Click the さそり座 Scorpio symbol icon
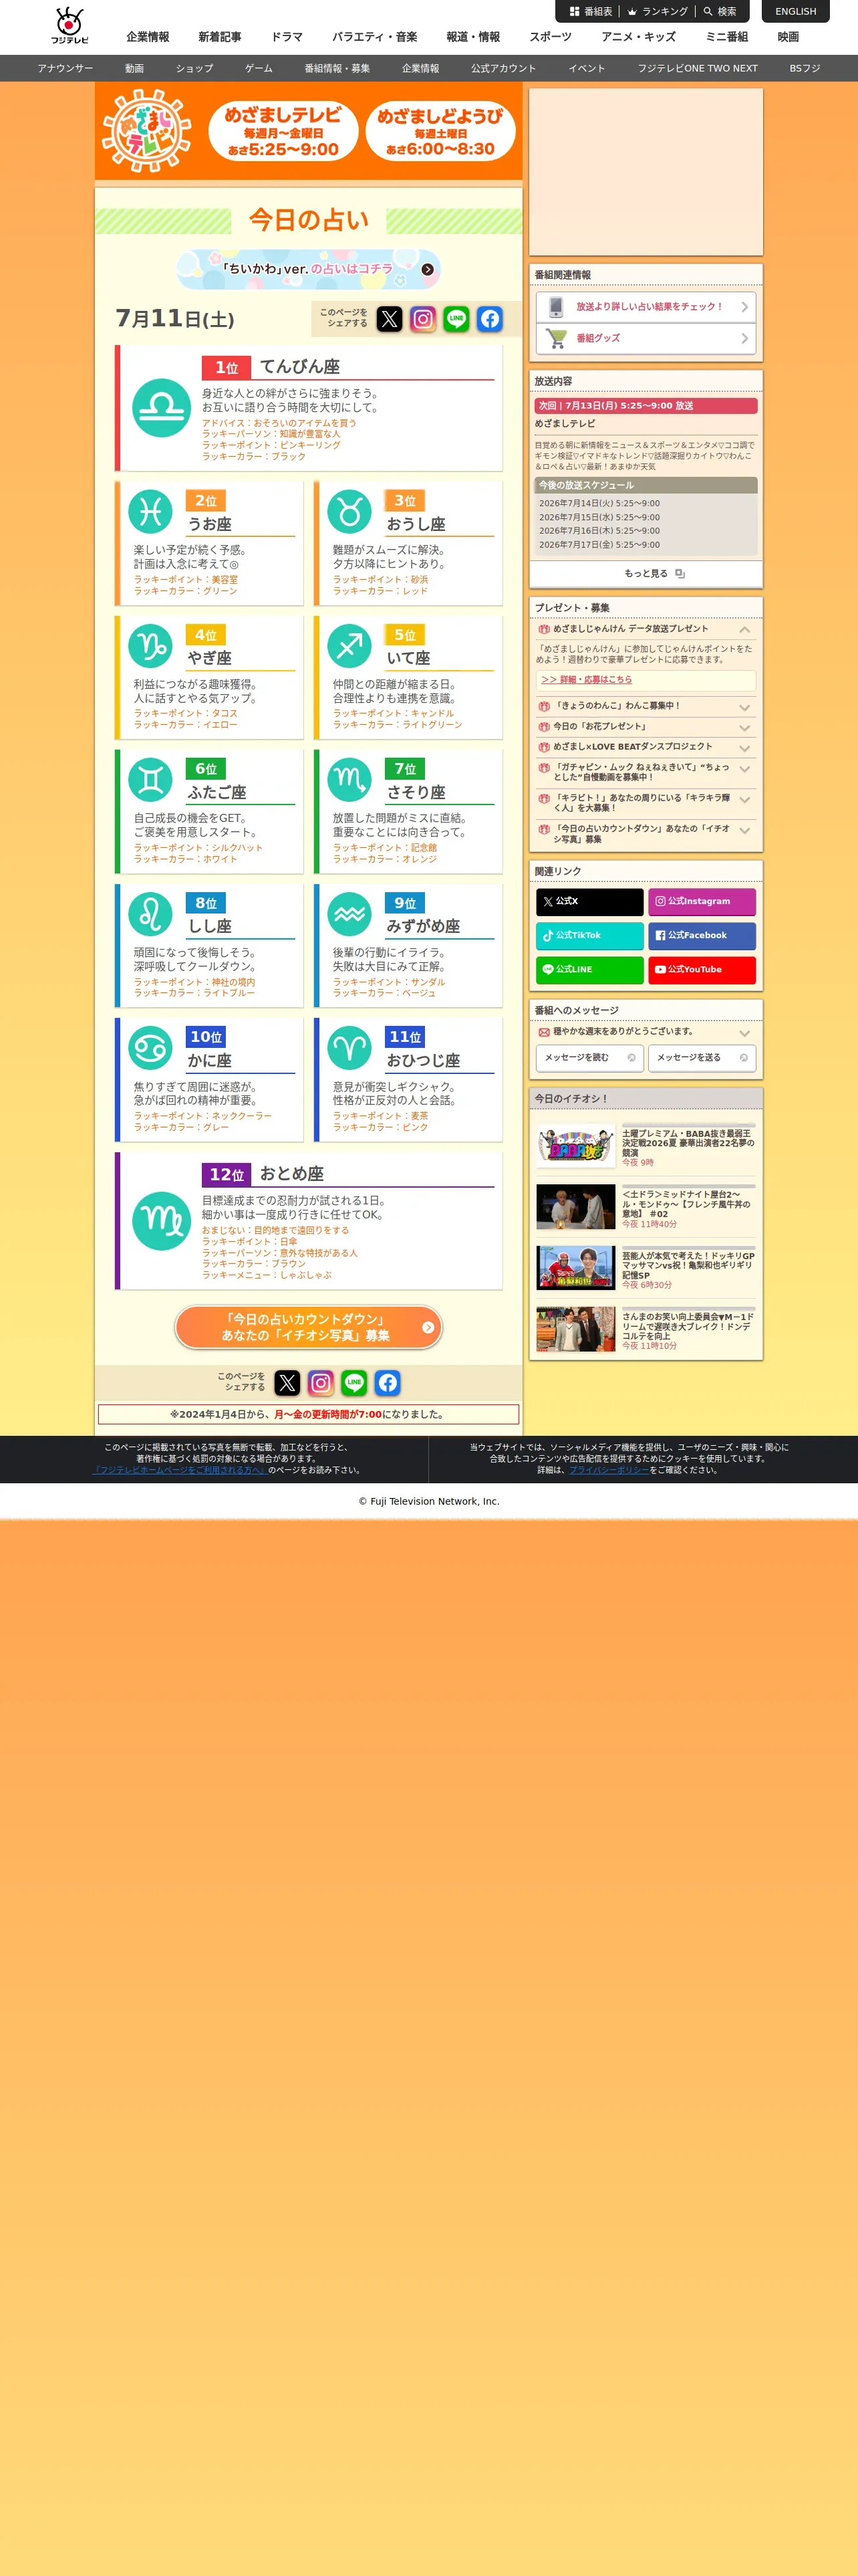The height and width of the screenshot is (2576, 858). [349, 780]
